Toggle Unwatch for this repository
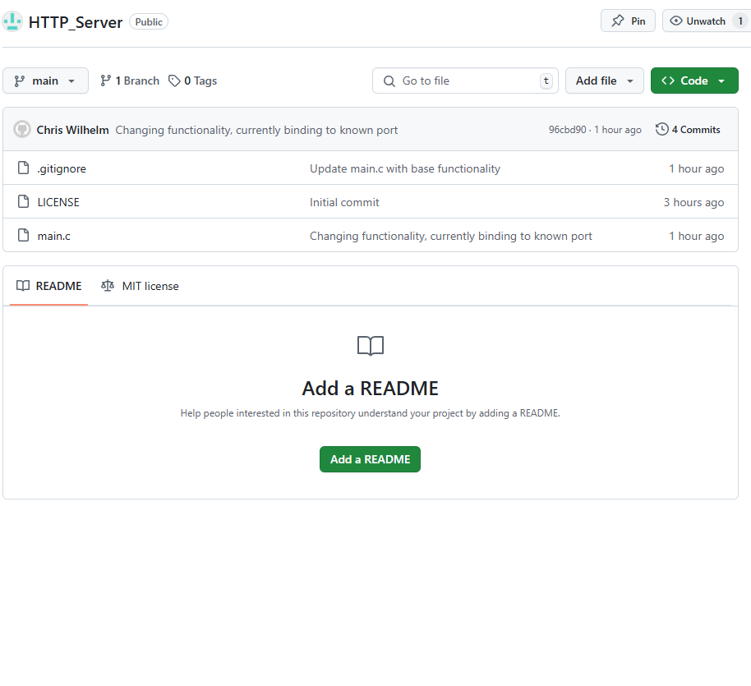The height and width of the screenshot is (686, 751). click(698, 21)
